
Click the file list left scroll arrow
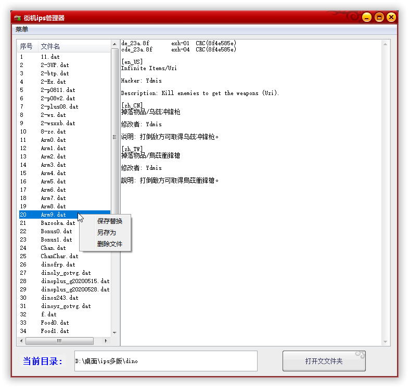(x=21, y=341)
